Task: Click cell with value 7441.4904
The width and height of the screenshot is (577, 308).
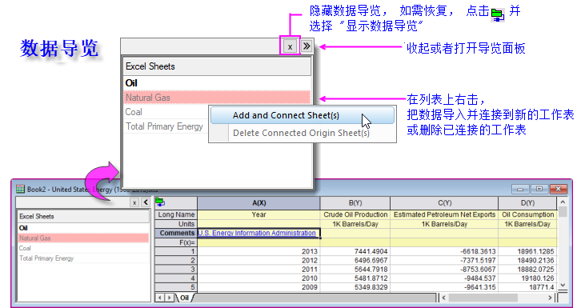Action: tap(355, 252)
